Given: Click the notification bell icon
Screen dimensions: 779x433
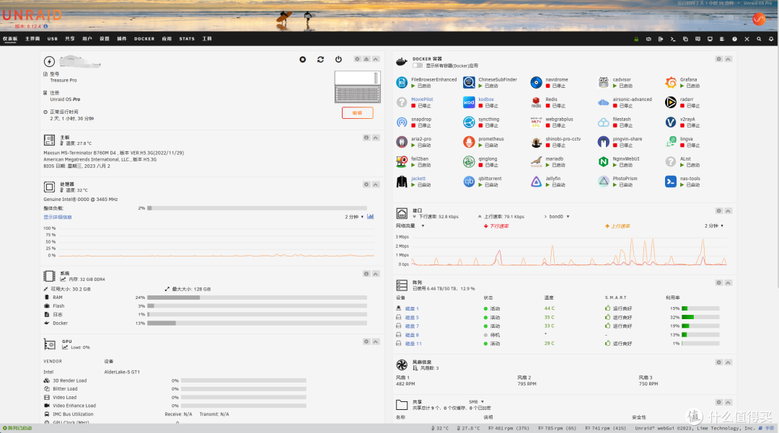Looking at the screenshot, I should [x=771, y=39].
